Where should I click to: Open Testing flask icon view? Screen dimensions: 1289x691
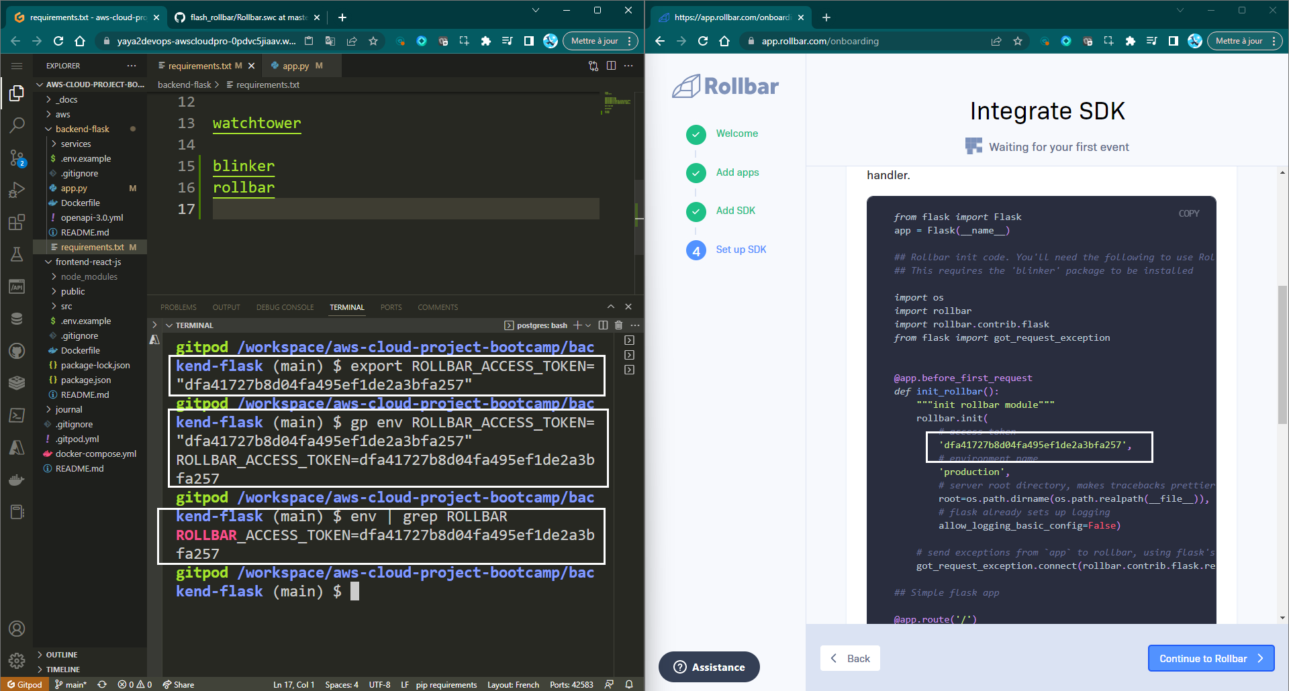coord(17,254)
